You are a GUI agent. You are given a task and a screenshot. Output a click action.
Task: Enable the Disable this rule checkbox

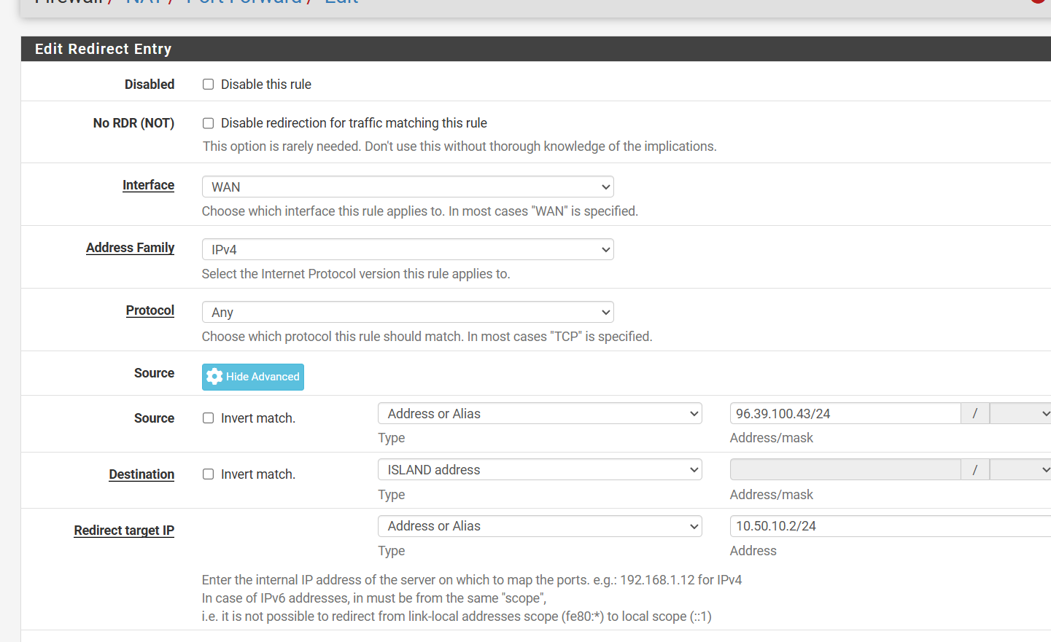(x=208, y=85)
